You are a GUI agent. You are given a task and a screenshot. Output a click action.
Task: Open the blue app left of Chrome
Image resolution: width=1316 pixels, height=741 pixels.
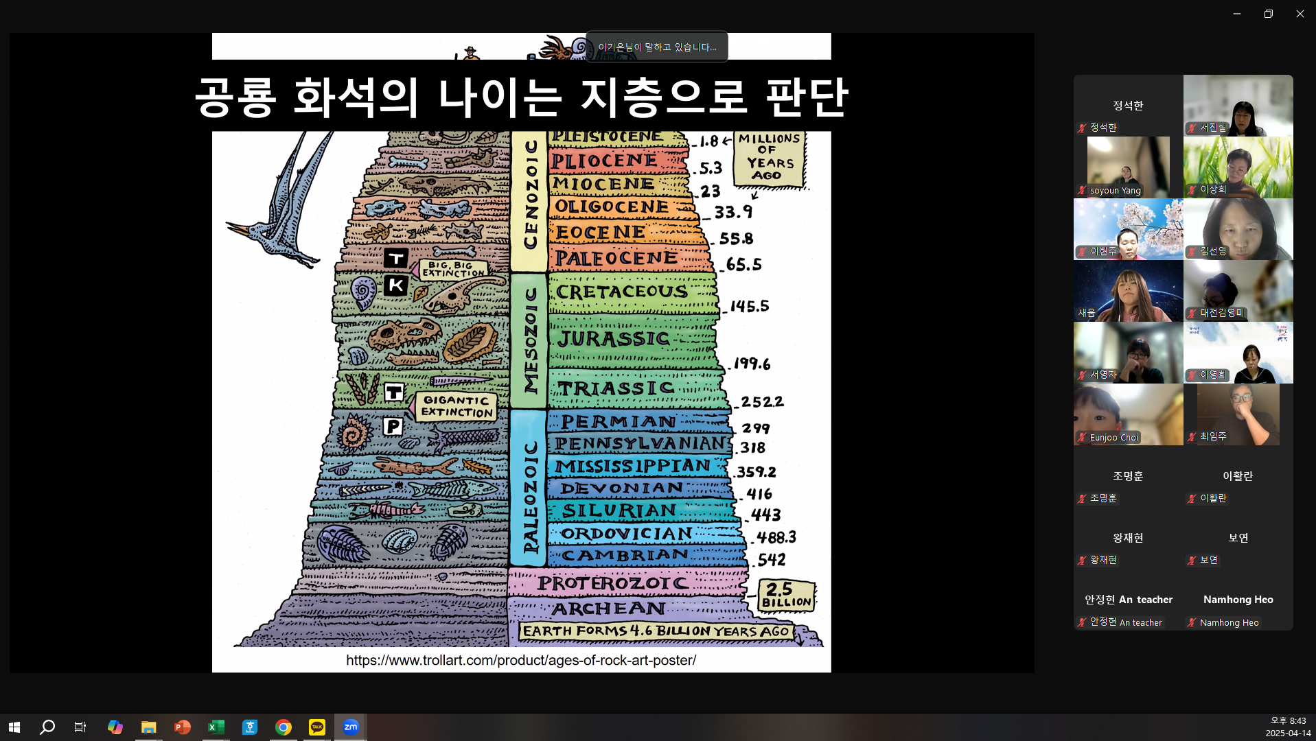[x=249, y=727]
